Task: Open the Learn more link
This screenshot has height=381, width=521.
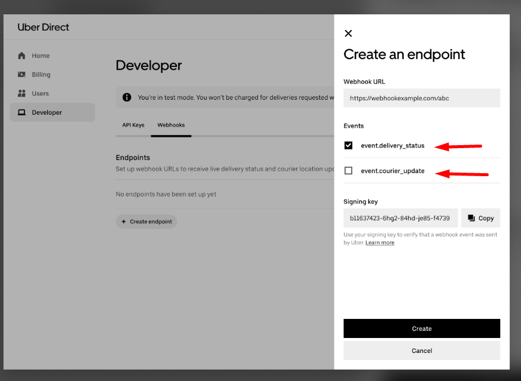Action: pos(380,242)
